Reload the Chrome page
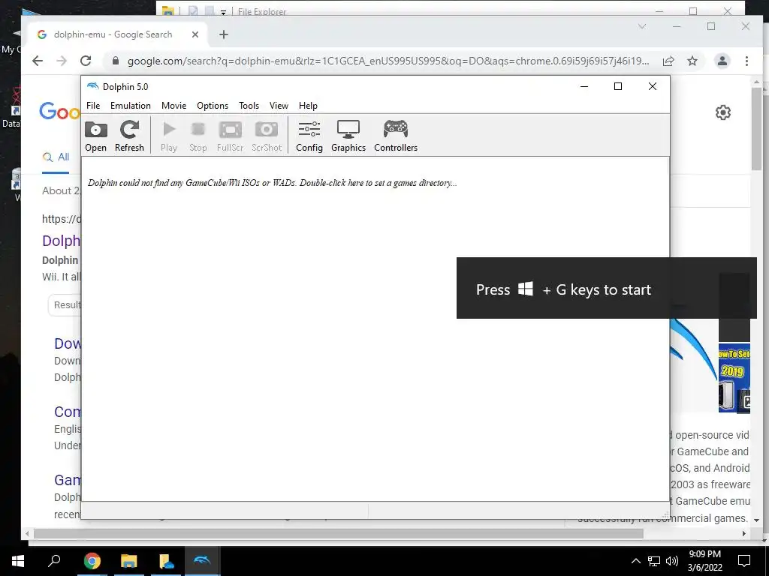 click(x=86, y=61)
